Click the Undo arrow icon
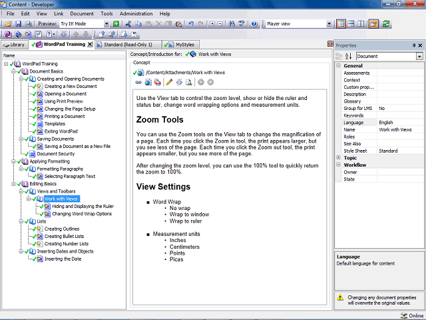 (191, 24)
